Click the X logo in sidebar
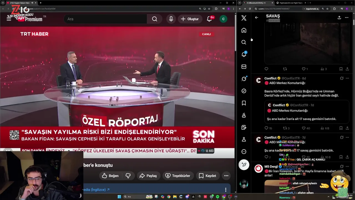The image size is (355, 200). click(x=244, y=18)
